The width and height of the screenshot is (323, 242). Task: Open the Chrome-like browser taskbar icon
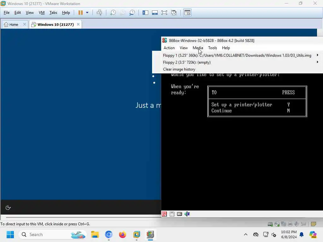(x=109, y=234)
